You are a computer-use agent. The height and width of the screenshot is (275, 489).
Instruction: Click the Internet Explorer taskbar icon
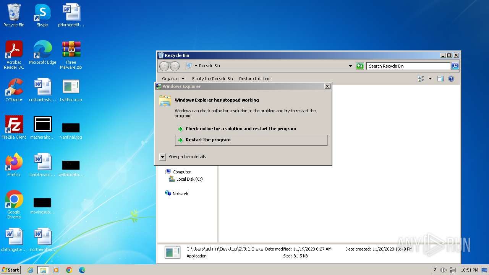point(30,270)
